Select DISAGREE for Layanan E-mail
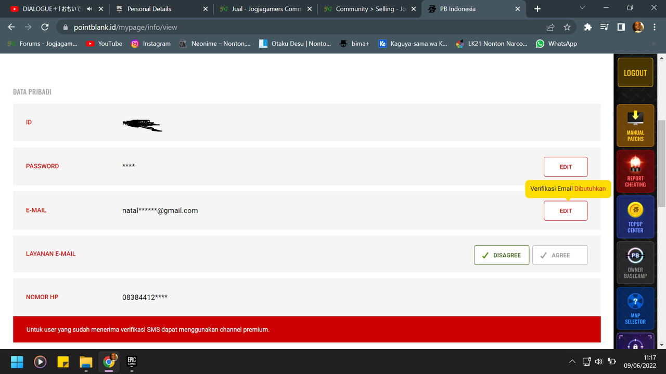Viewport: 666px width, 374px height. [502, 255]
